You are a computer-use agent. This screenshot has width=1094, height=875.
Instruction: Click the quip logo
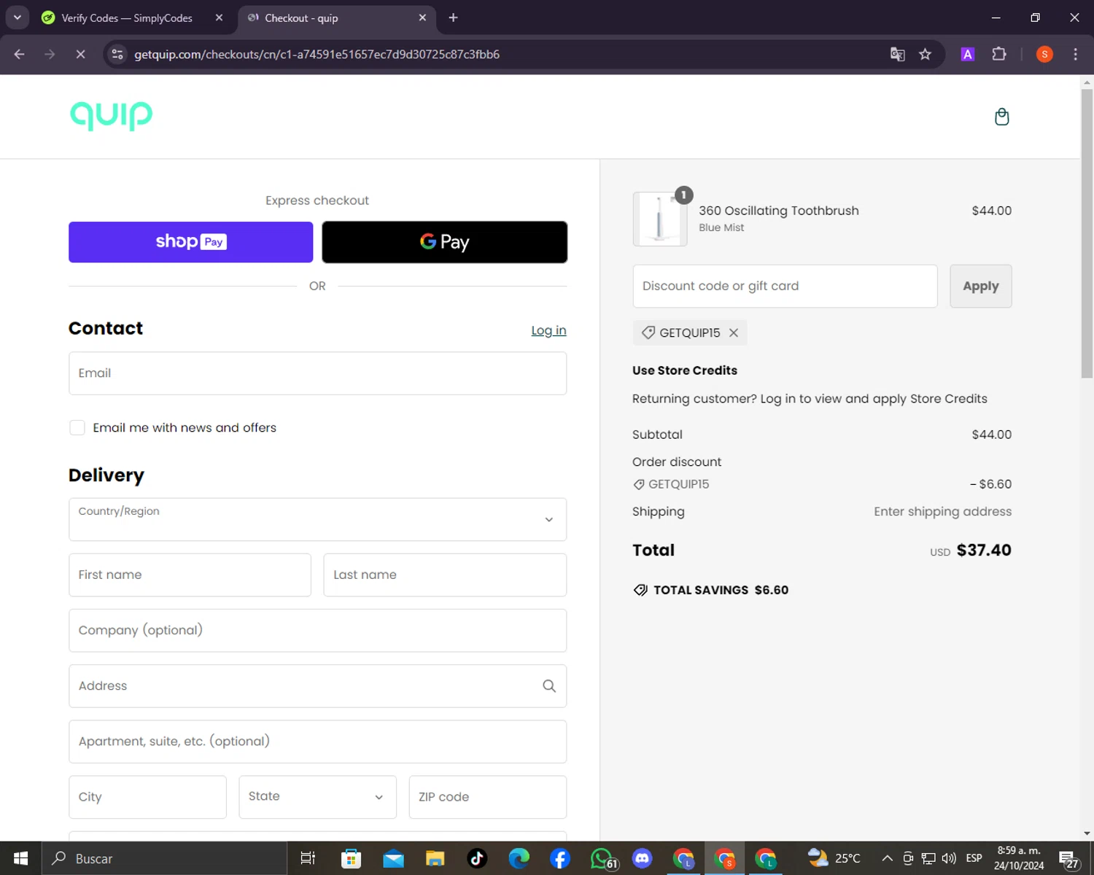click(112, 116)
